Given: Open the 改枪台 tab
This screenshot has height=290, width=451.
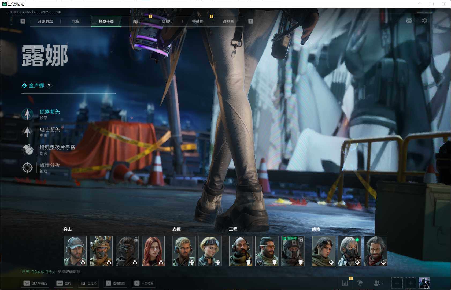Looking at the screenshot, I should point(228,21).
